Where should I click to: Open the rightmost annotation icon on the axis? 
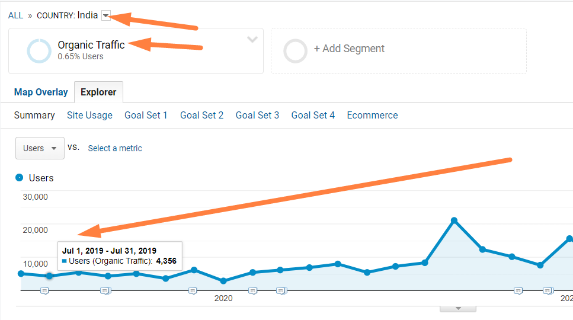548,291
